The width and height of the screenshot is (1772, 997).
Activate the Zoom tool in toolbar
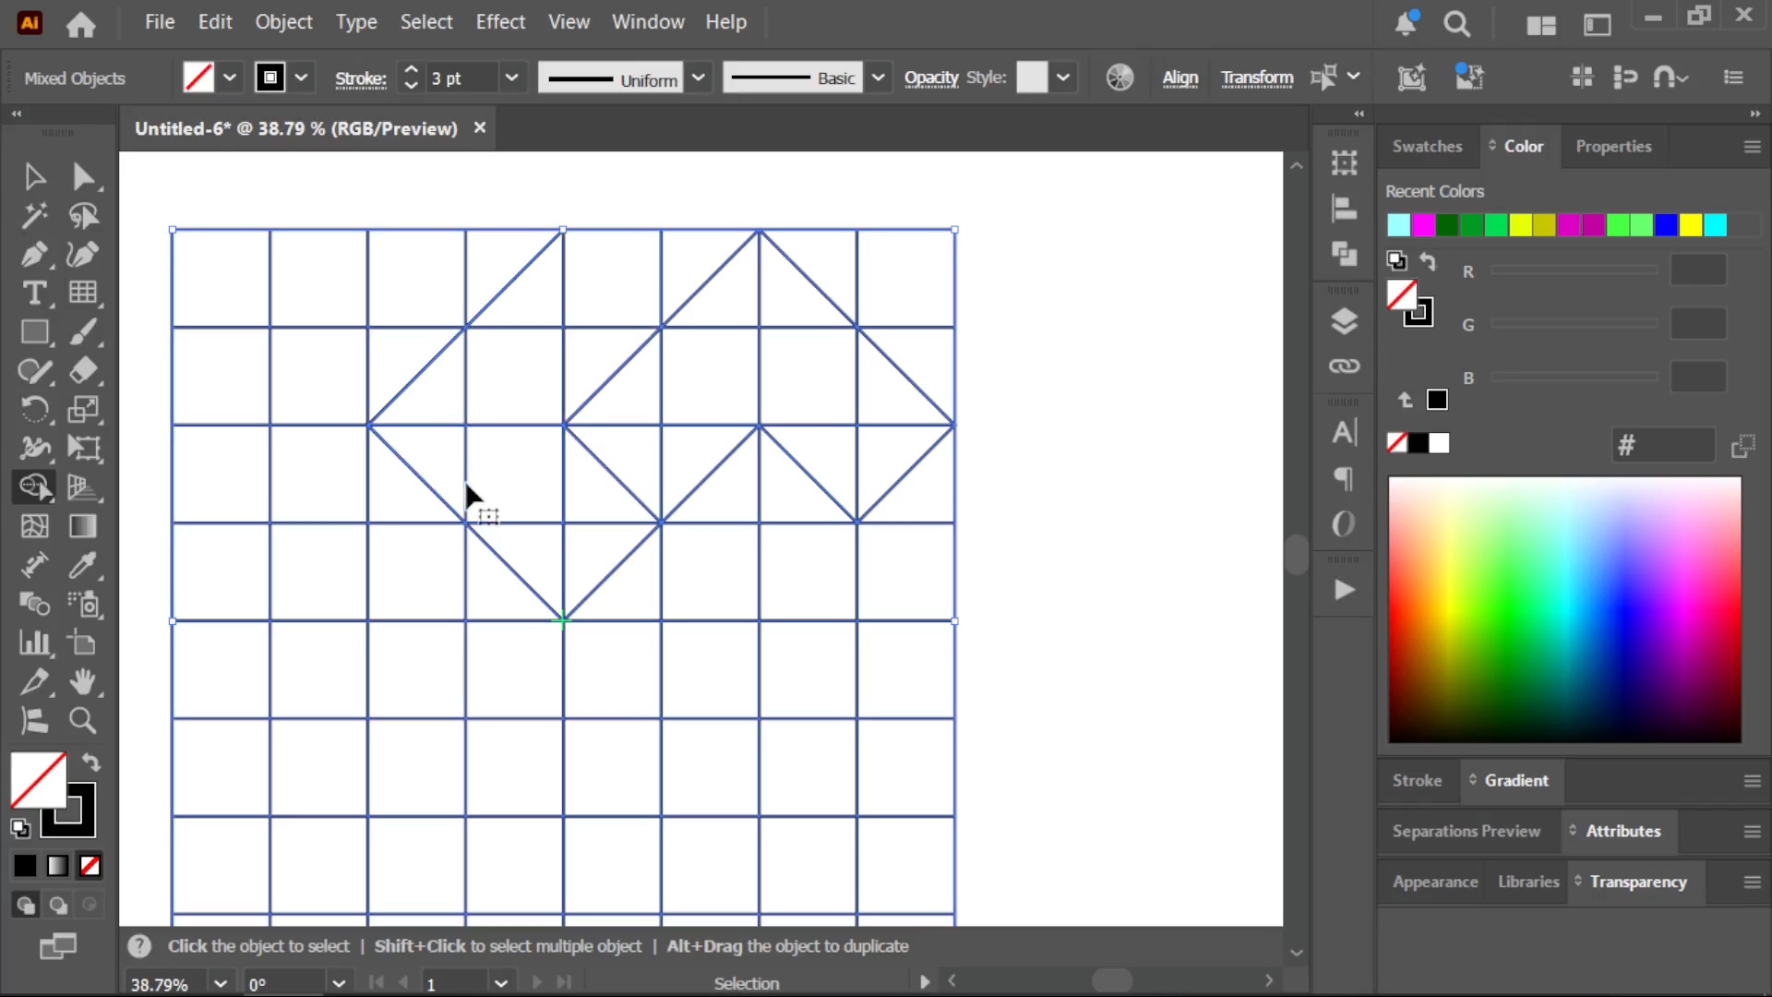coord(83,721)
